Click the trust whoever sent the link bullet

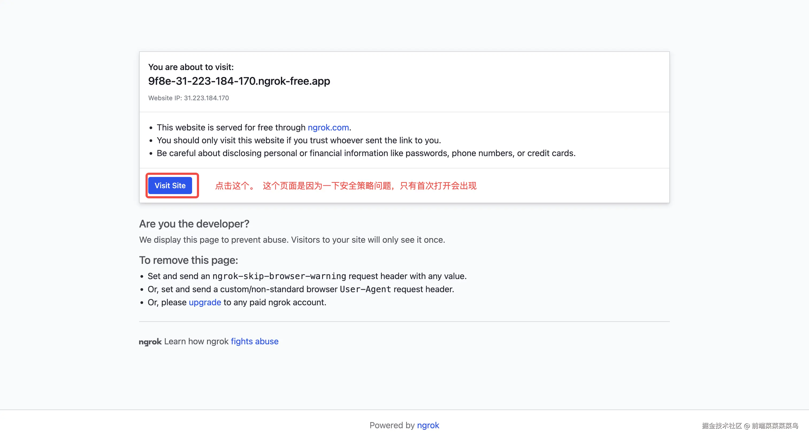click(x=299, y=140)
